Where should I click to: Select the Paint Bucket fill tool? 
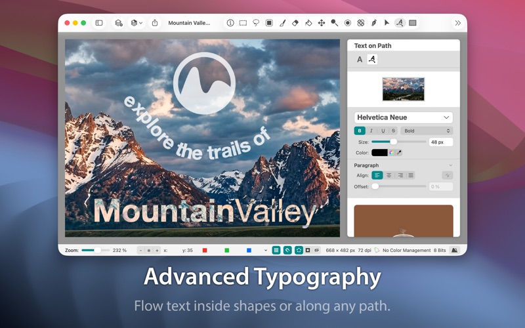[308, 23]
